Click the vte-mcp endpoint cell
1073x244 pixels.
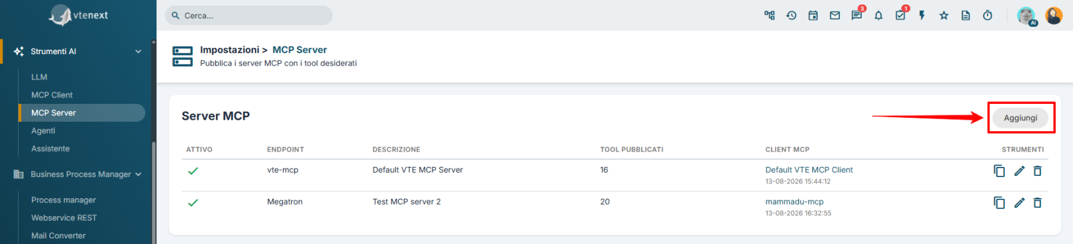point(282,170)
